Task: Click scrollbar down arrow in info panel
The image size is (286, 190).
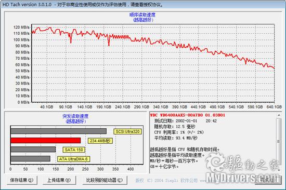Action: pyautogui.click(x=279, y=170)
